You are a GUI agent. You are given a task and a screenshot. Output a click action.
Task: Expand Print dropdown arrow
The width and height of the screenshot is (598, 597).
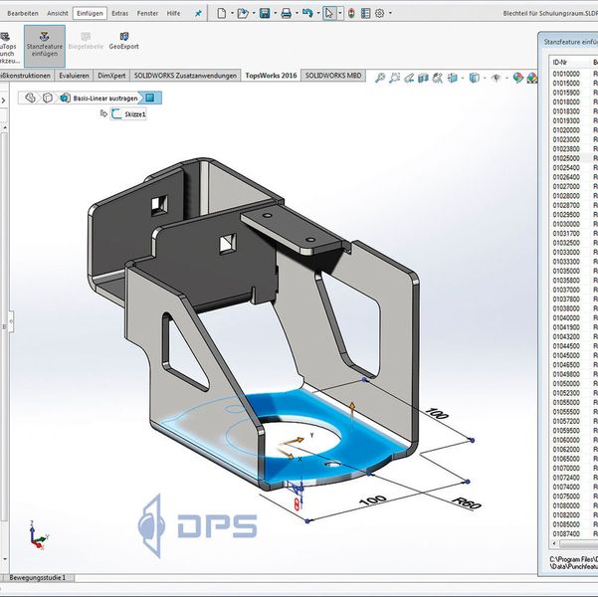[x=297, y=13]
